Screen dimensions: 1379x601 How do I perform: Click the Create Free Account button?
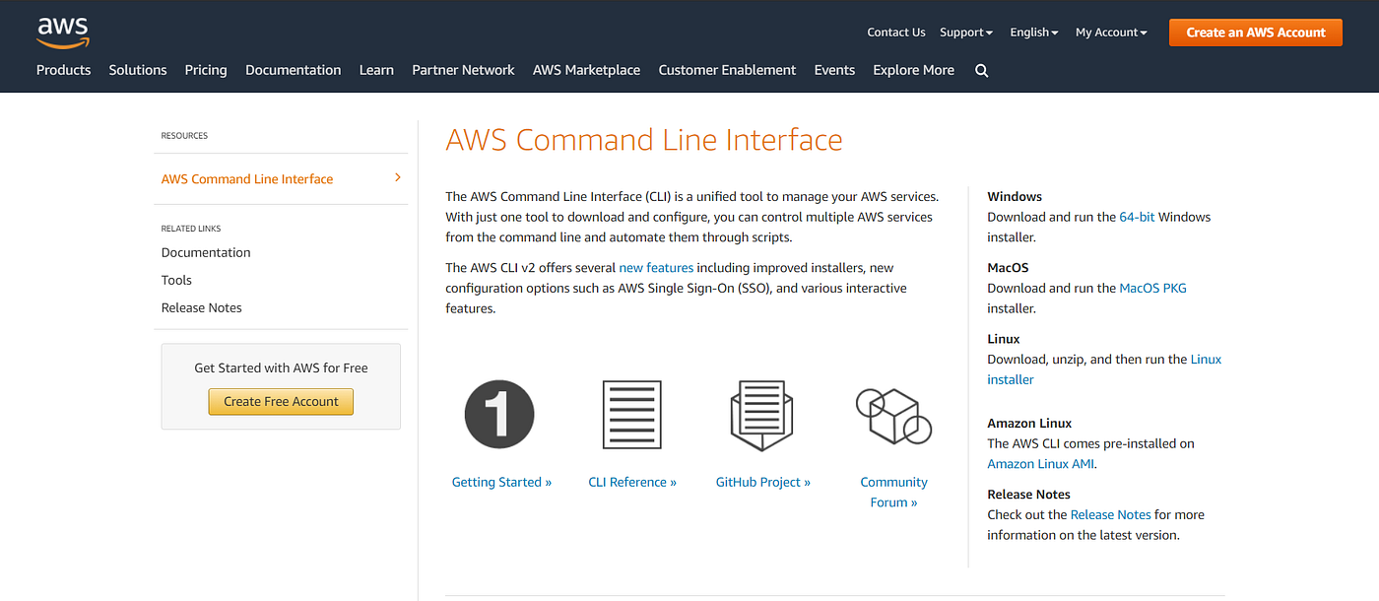point(281,401)
